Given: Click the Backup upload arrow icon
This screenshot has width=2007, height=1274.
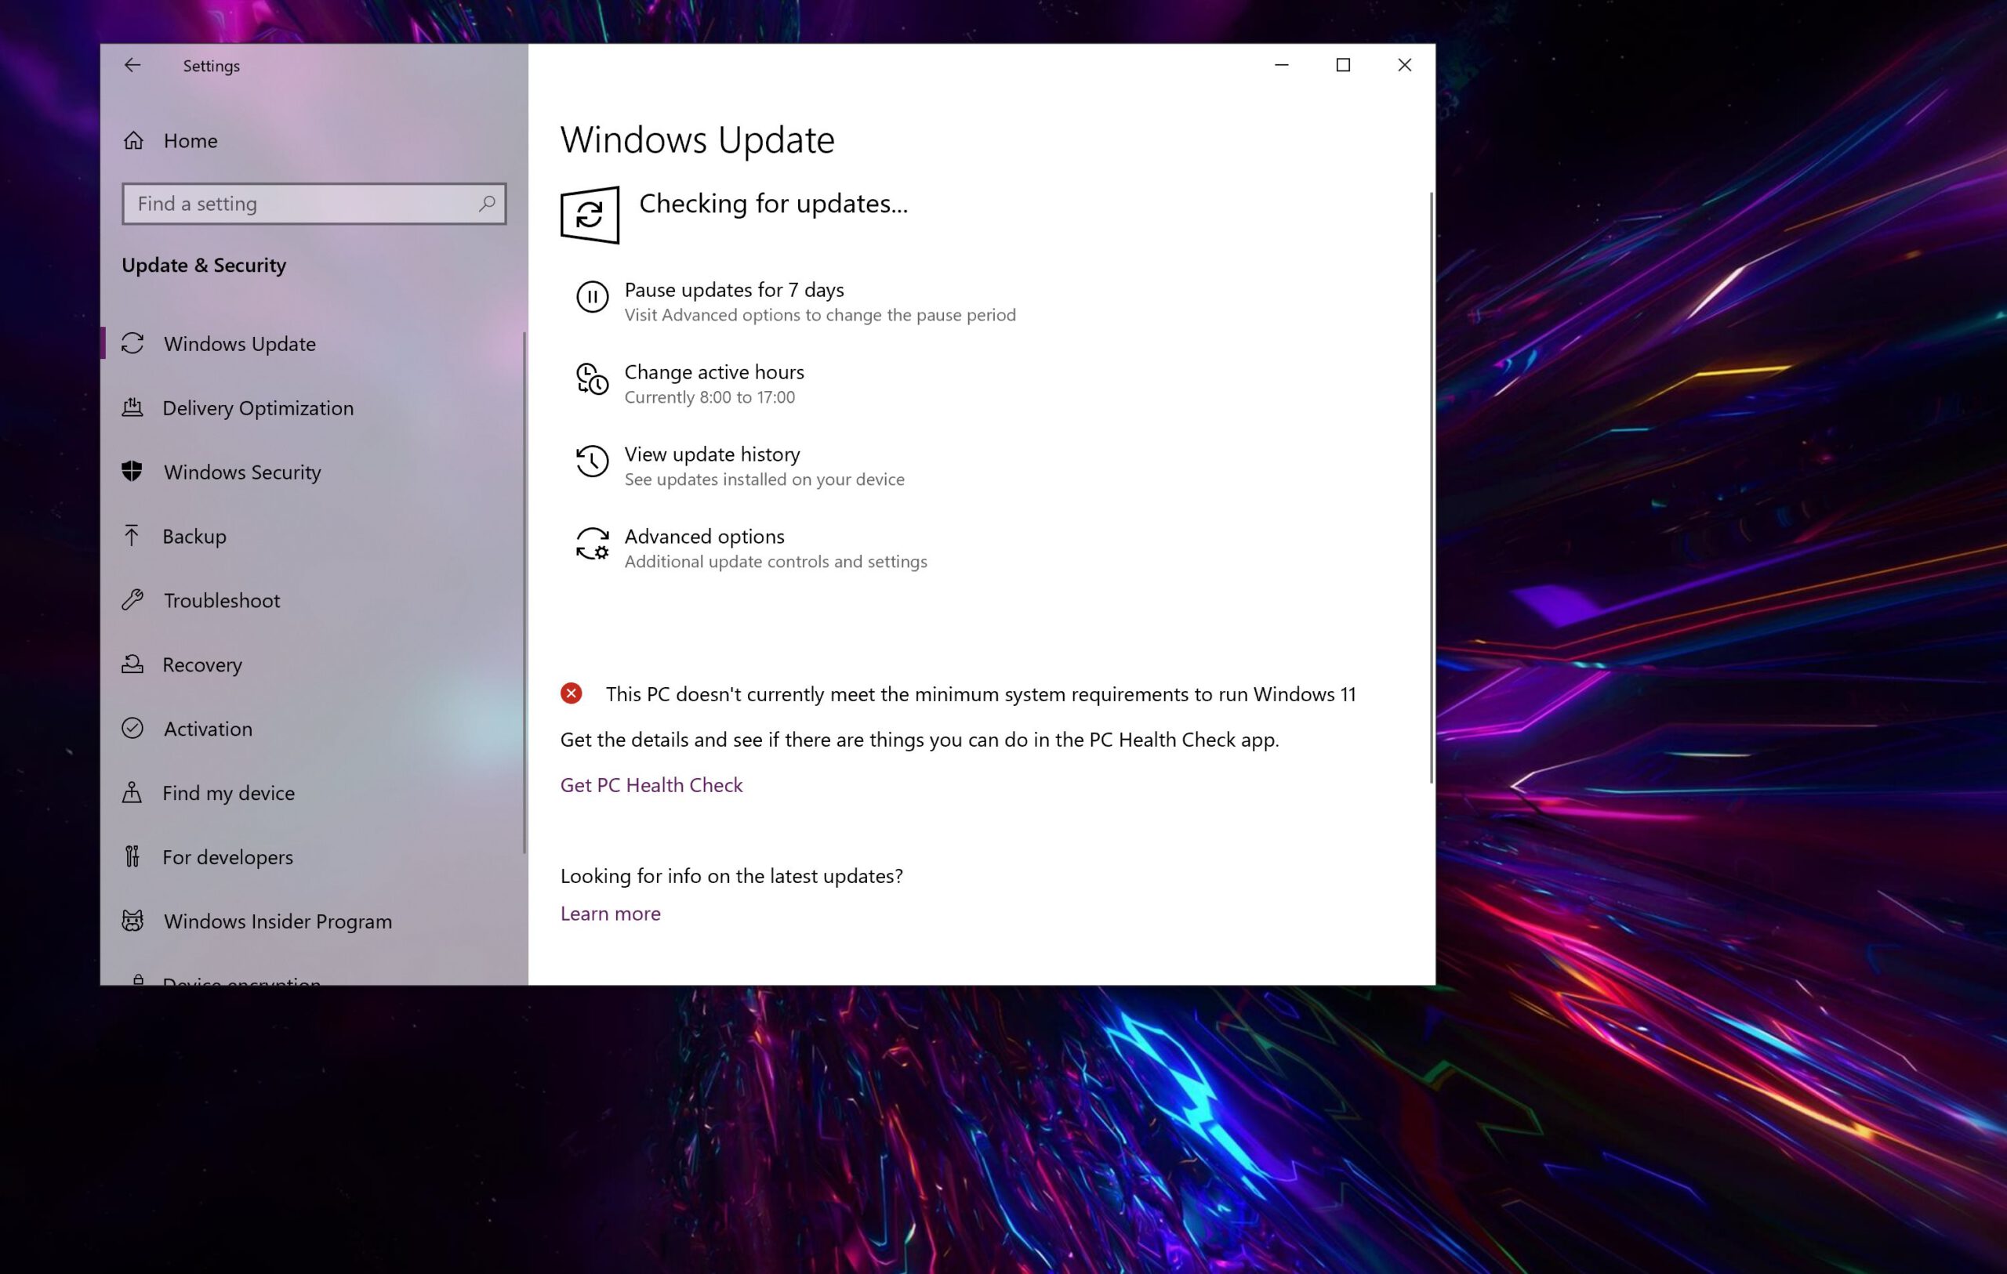Looking at the screenshot, I should coord(132,536).
